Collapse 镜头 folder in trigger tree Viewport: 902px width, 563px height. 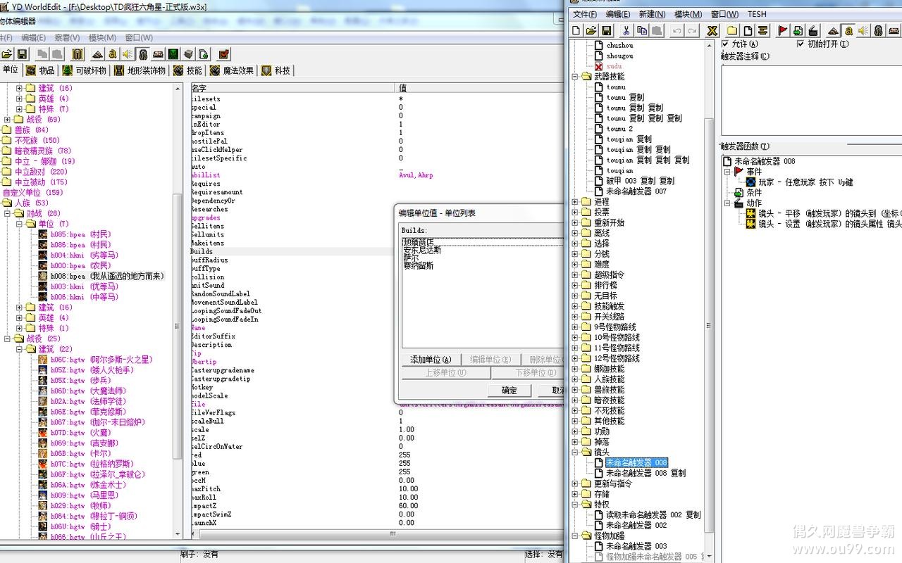(575, 453)
